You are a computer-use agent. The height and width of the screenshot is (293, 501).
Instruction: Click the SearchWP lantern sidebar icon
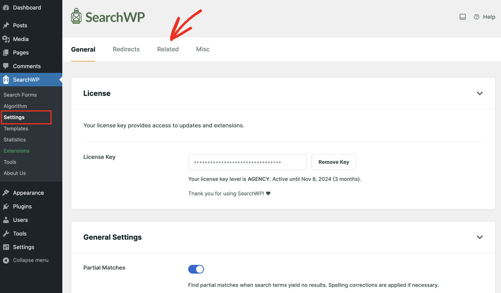coord(6,80)
